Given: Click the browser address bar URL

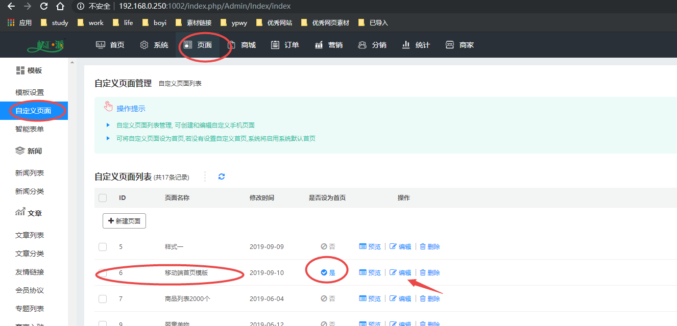Looking at the screenshot, I should pos(204,7).
